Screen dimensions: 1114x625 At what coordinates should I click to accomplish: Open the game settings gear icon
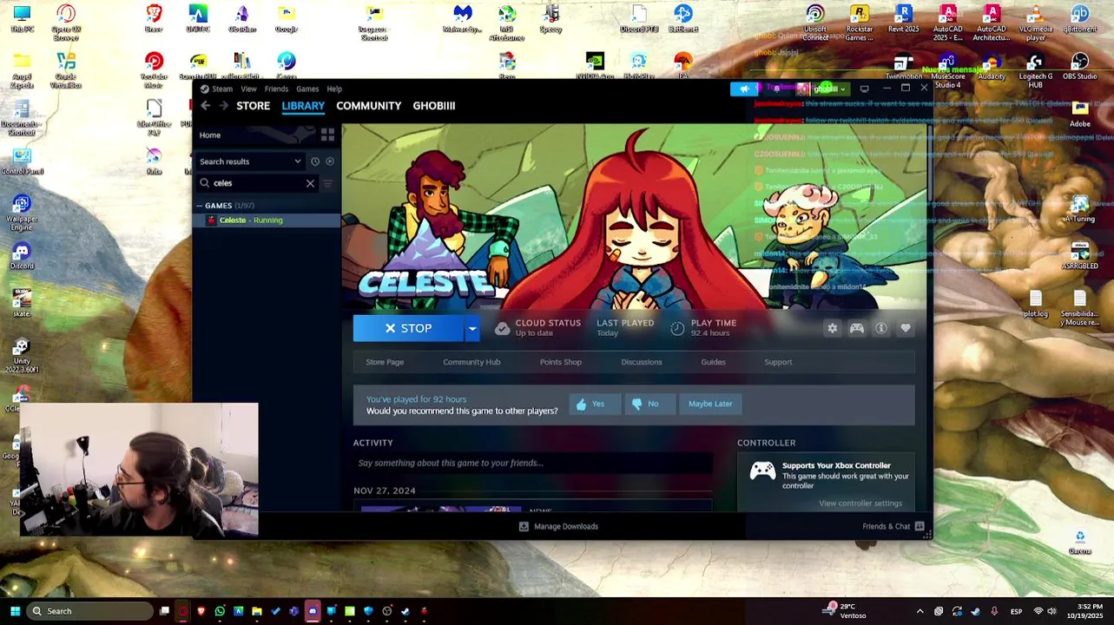coord(832,328)
